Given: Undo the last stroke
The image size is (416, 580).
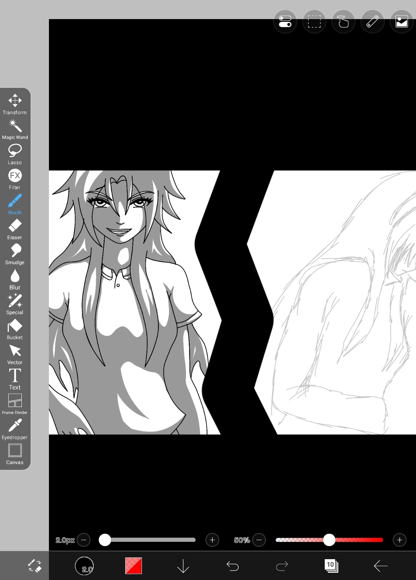Looking at the screenshot, I should point(232,566).
